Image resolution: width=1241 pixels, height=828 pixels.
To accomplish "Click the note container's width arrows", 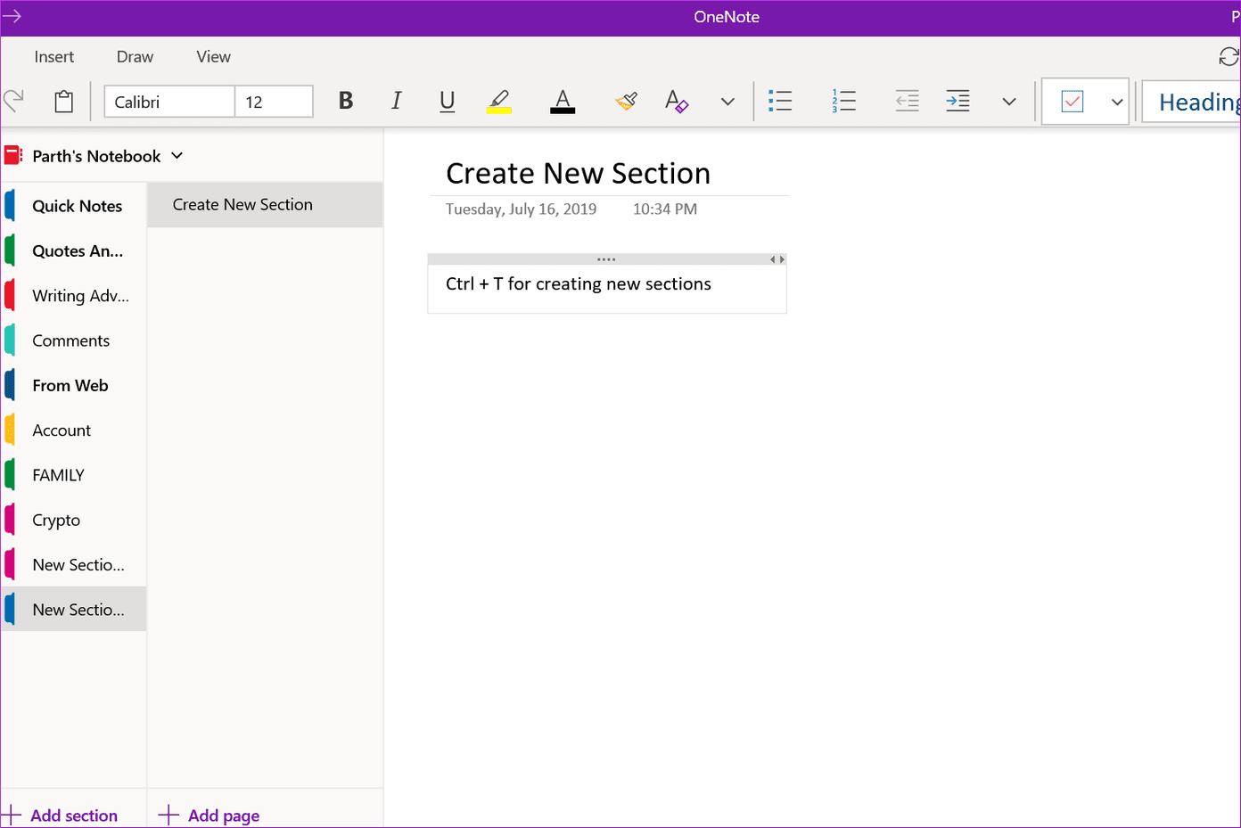I will coord(777,259).
